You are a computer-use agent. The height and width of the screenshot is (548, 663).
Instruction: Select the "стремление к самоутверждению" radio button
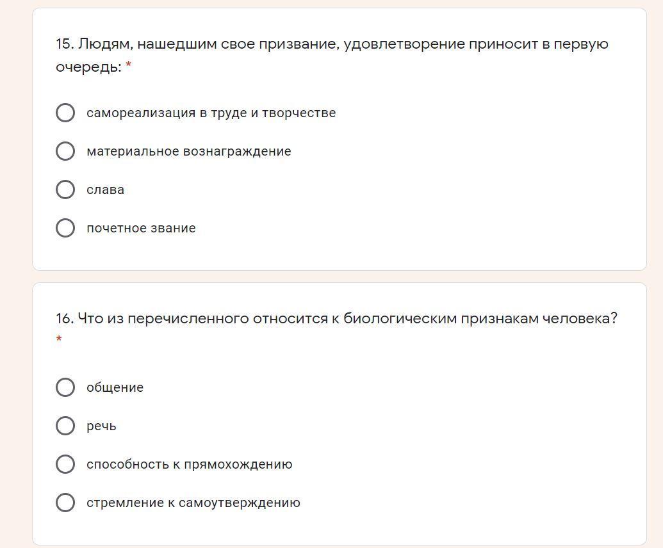coord(65,503)
